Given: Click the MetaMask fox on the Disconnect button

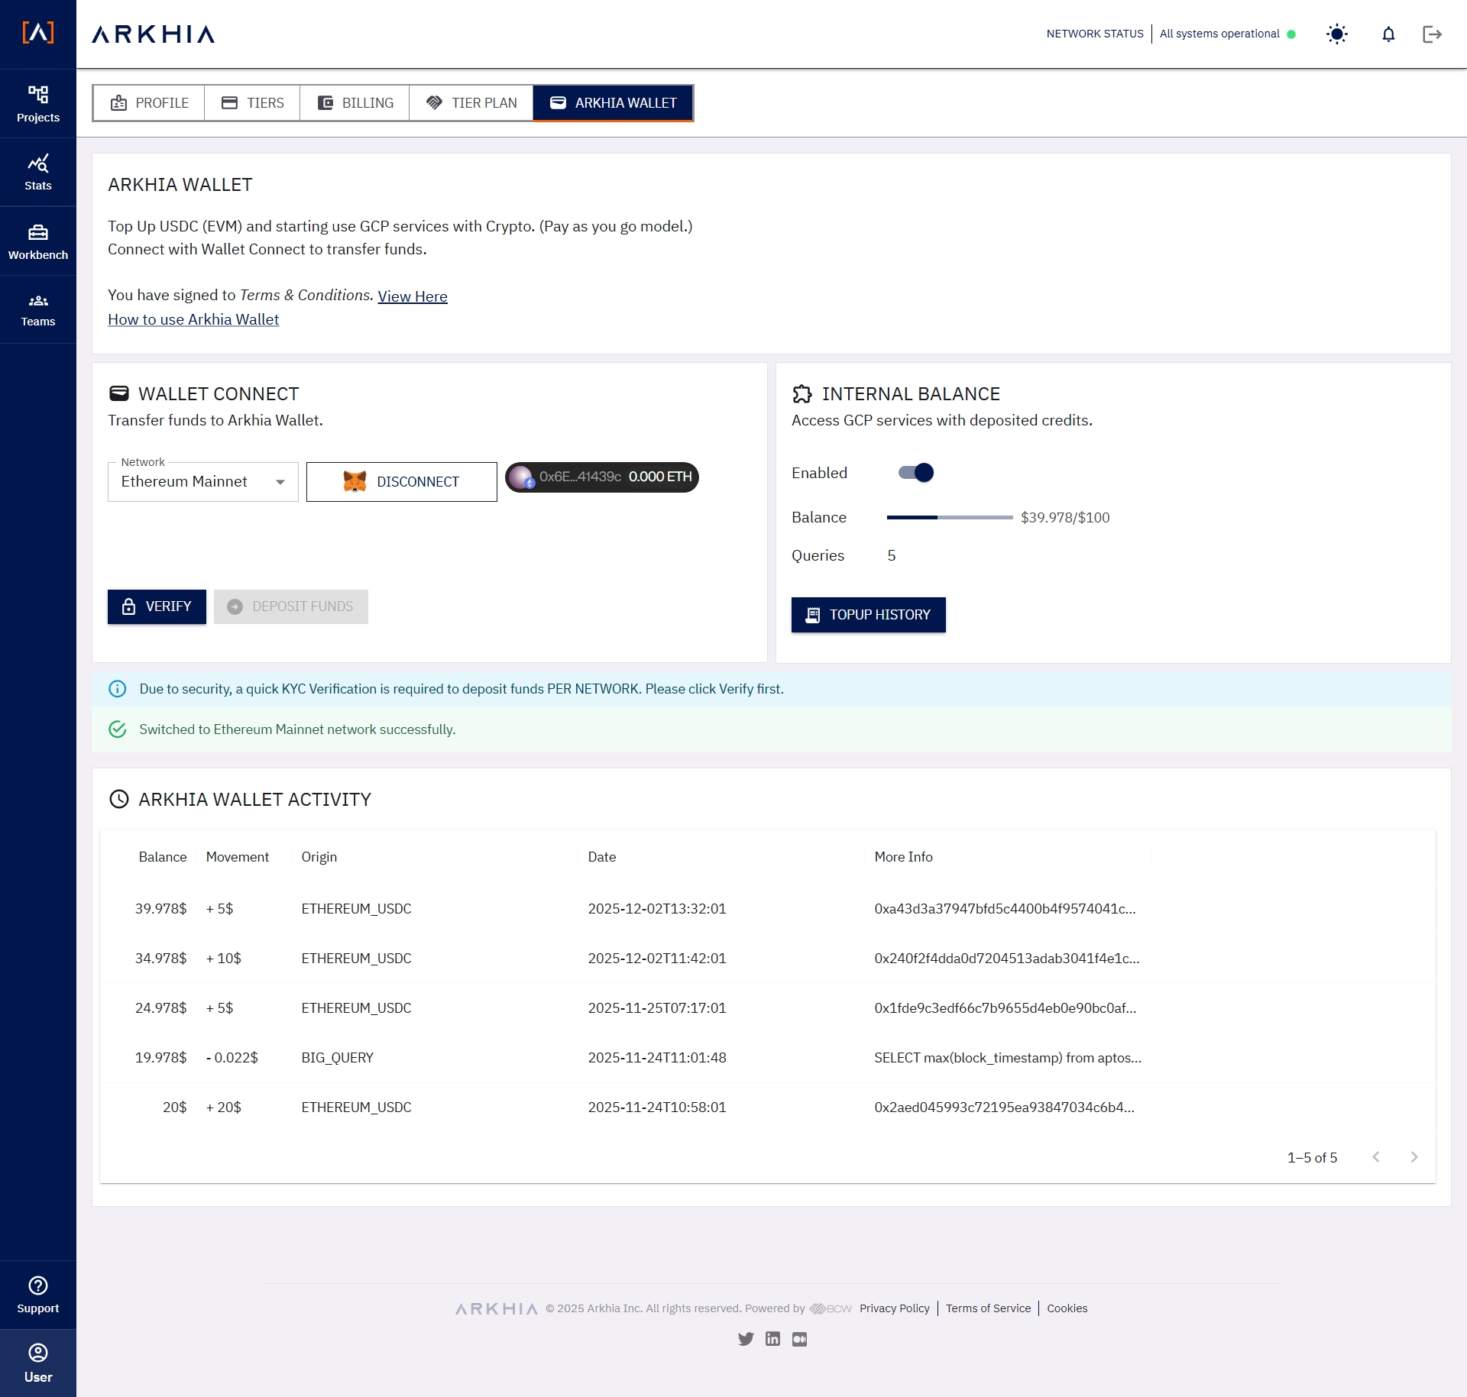Looking at the screenshot, I should pyautogui.click(x=355, y=481).
